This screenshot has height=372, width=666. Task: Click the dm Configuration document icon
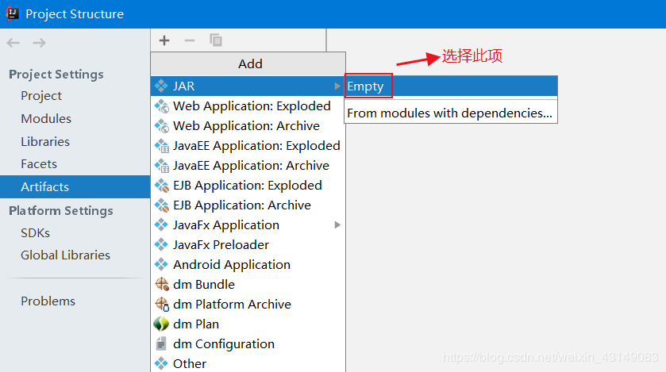pos(161,343)
